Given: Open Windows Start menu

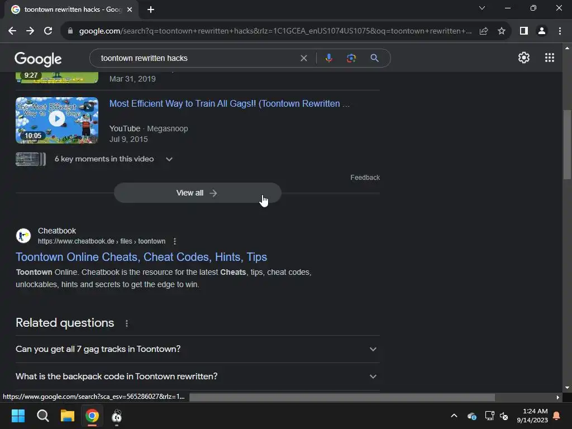Looking at the screenshot, I should click(x=18, y=416).
